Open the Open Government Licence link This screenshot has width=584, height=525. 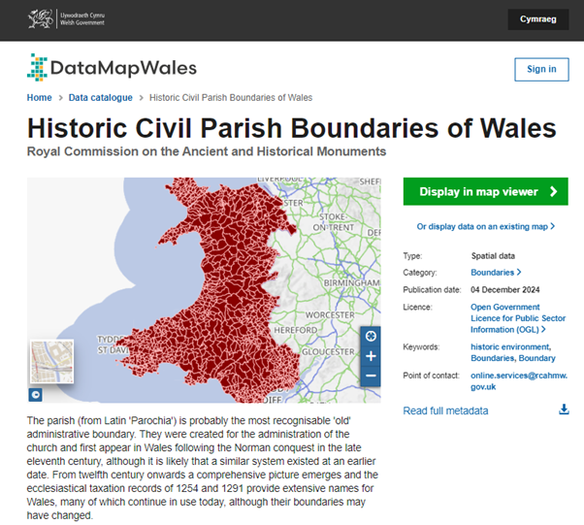pos(518,318)
